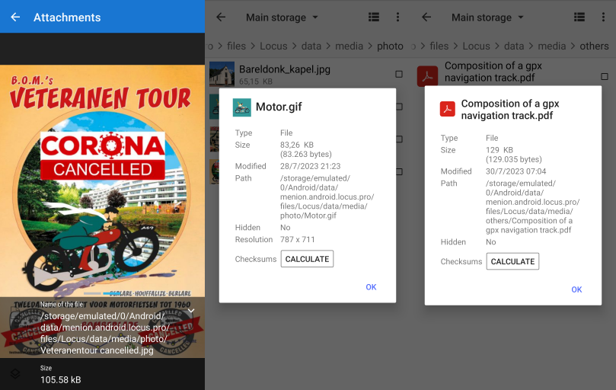
Task: Click PDF icon in file list row
Action: [x=427, y=76]
